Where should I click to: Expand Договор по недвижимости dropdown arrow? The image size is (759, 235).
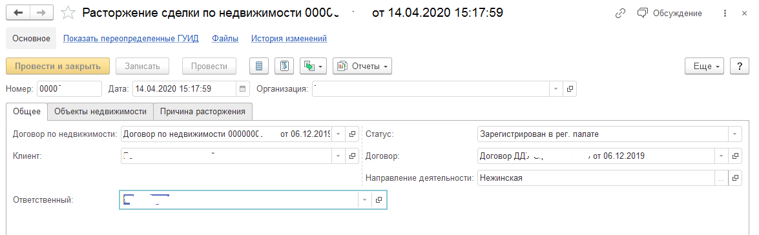pos(338,134)
